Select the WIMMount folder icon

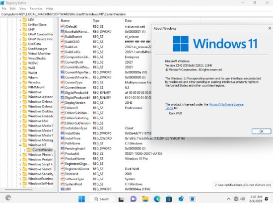[x=25, y=87]
